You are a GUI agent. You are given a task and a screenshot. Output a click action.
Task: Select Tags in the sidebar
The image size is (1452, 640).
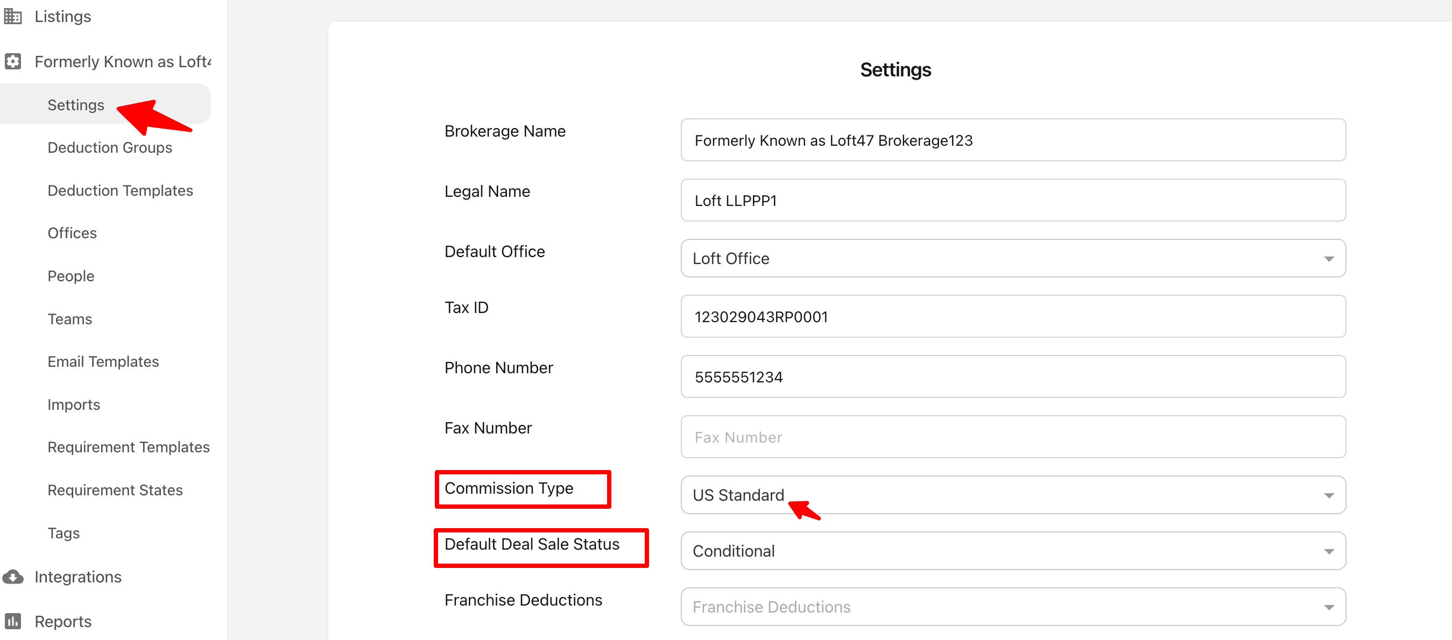(64, 533)
